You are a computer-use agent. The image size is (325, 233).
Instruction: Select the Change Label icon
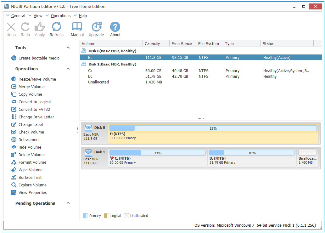click(x=14, y=124)
